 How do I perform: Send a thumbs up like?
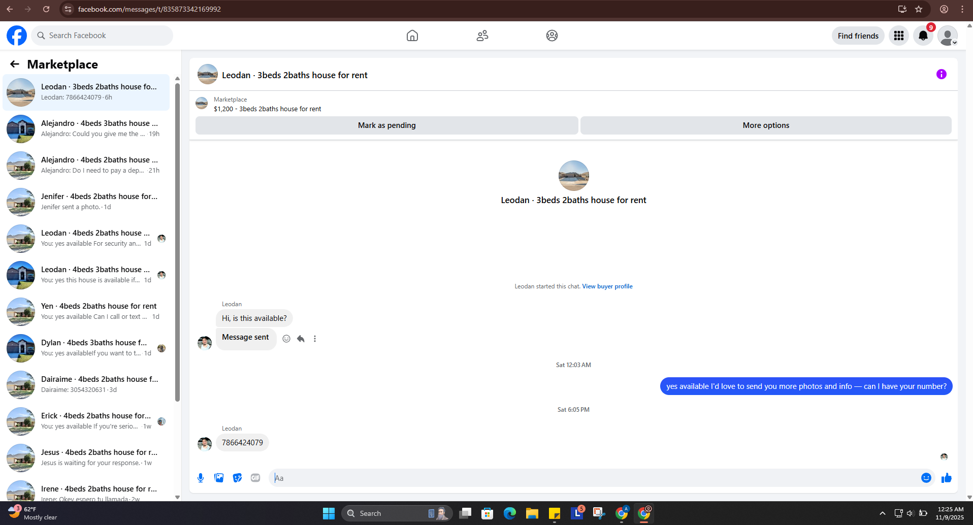[x=947, y=478]
